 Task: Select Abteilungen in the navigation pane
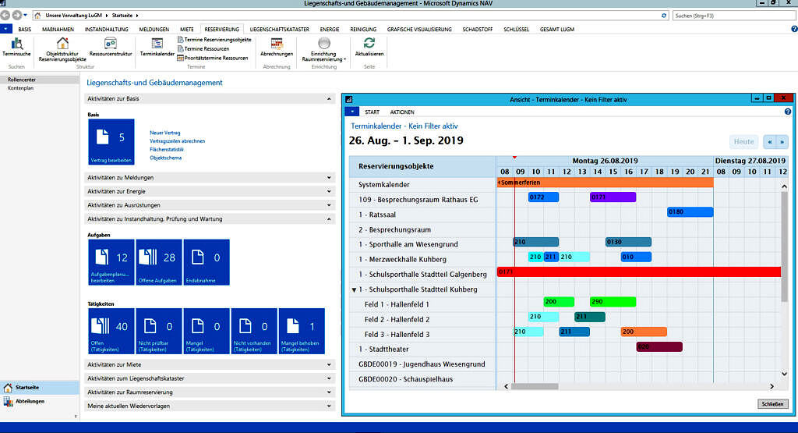[31, 401]
